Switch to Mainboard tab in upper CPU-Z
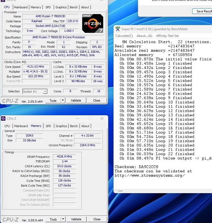 [21, 7]
